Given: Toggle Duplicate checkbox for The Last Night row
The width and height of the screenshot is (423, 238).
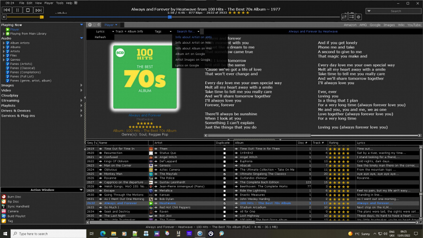Looking at the screenshot, I should point(225,216).
